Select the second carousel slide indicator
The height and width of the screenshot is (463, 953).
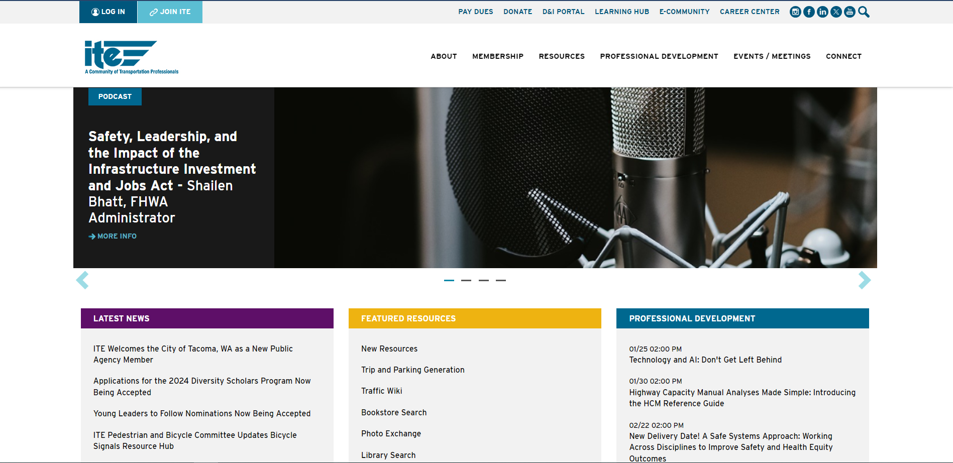(466, 280)
